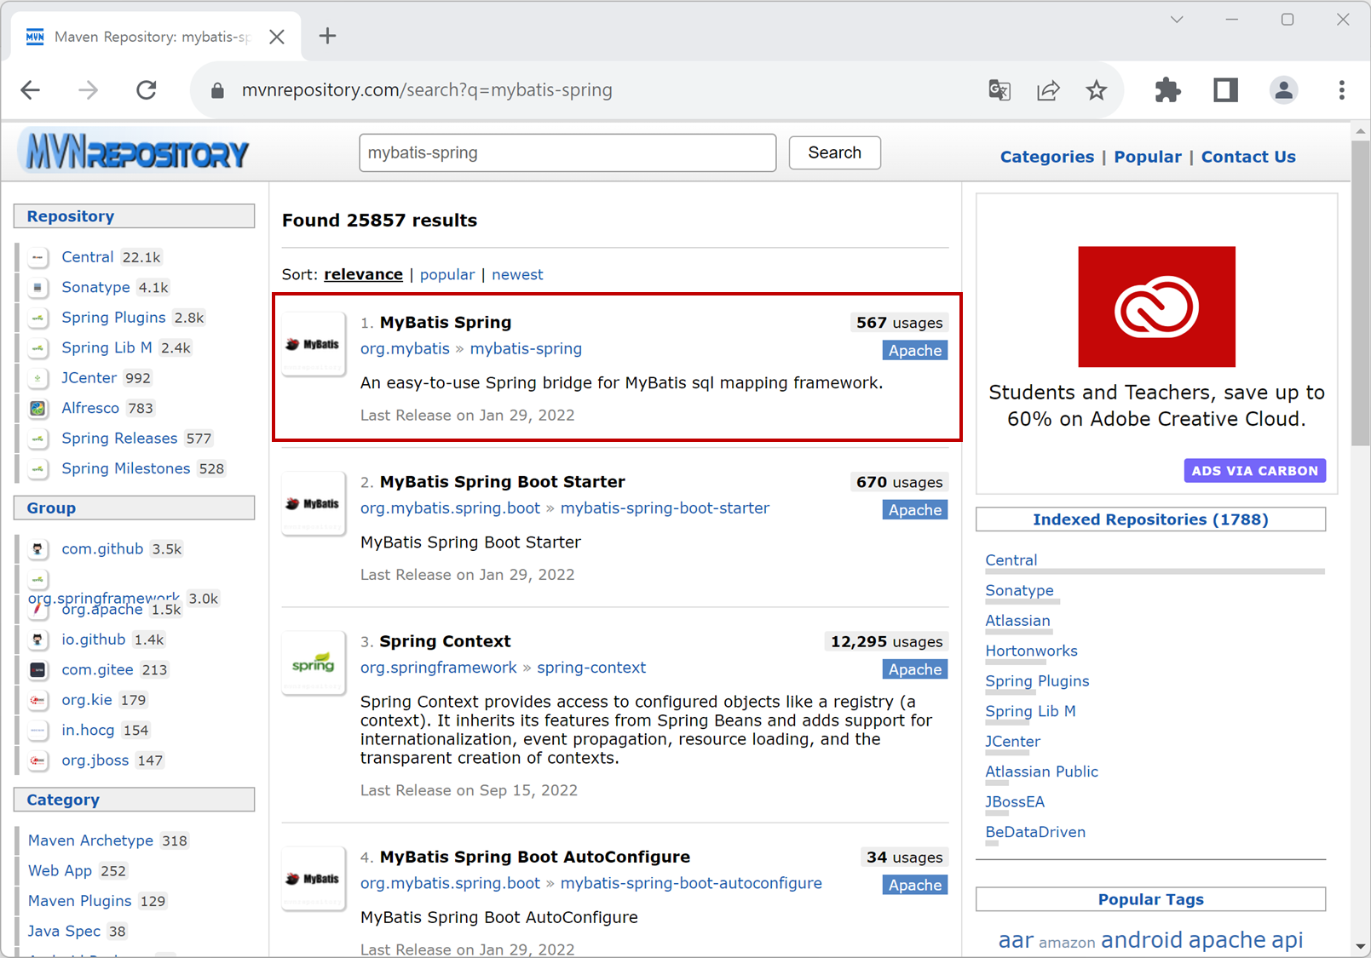Click the 567 usages badge

(x=899, y=323)
